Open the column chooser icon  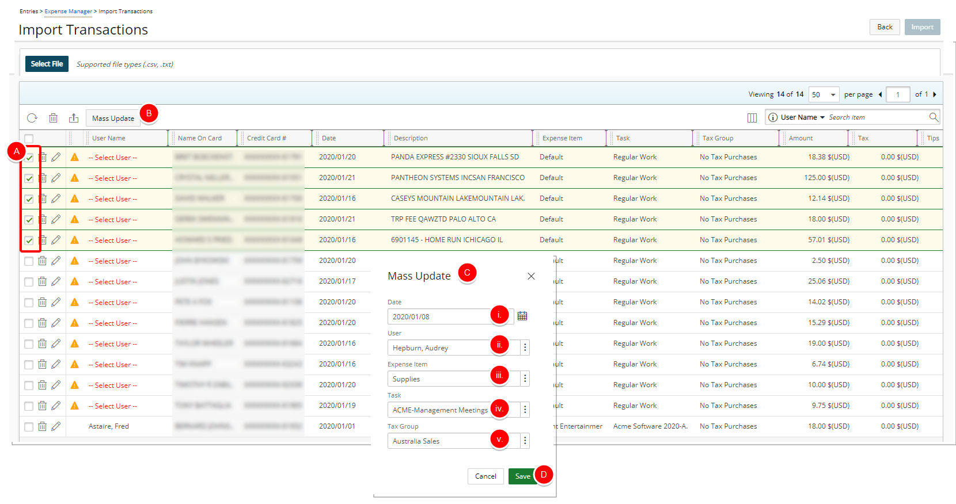752,118
